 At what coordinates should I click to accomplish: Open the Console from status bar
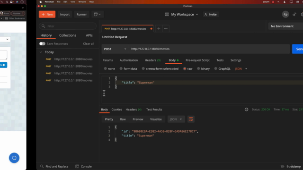(83, 166)
